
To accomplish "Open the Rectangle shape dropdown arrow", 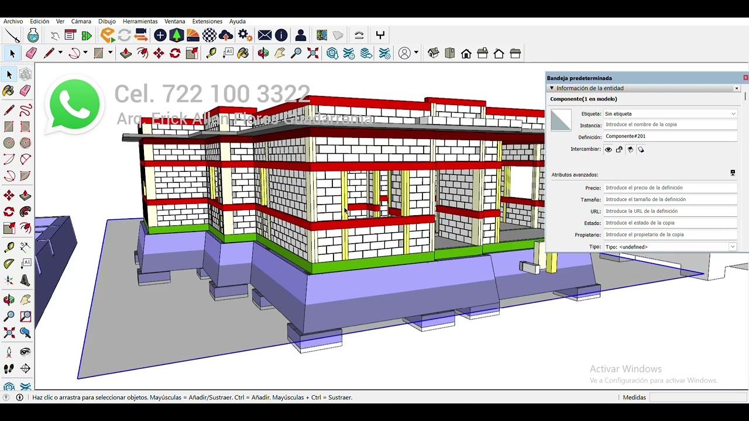I will (109, 53).
